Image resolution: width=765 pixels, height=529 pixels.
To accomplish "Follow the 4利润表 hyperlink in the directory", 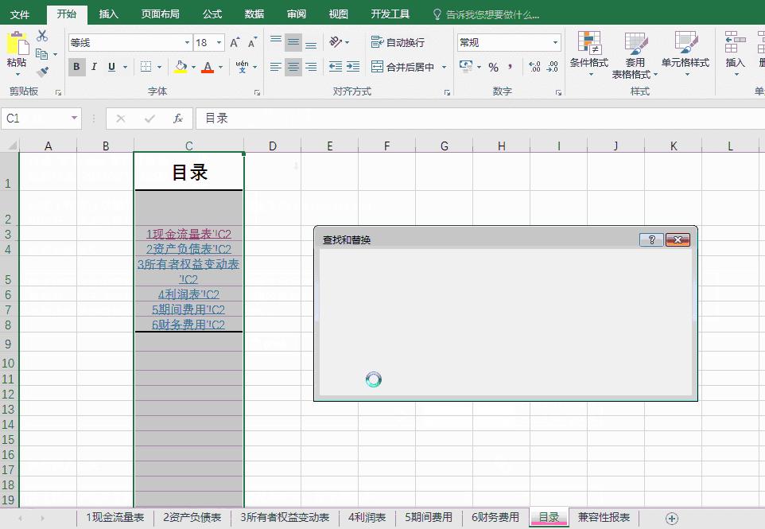I will 188,294.
